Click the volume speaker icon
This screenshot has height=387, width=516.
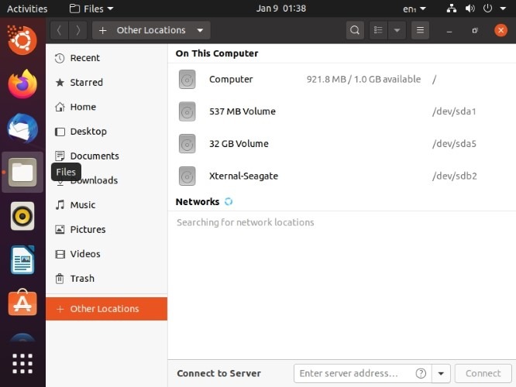tap(470, 9)
